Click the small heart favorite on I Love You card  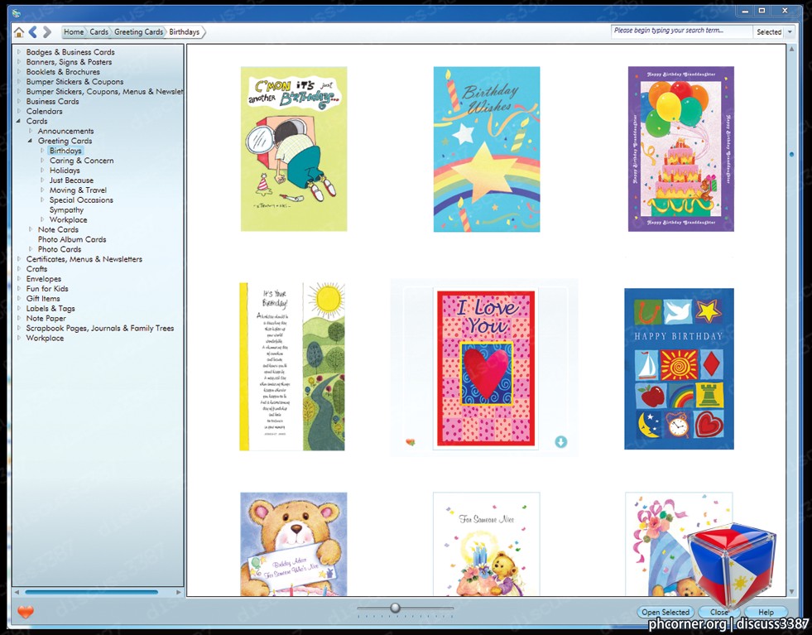[x=411, y=442]
